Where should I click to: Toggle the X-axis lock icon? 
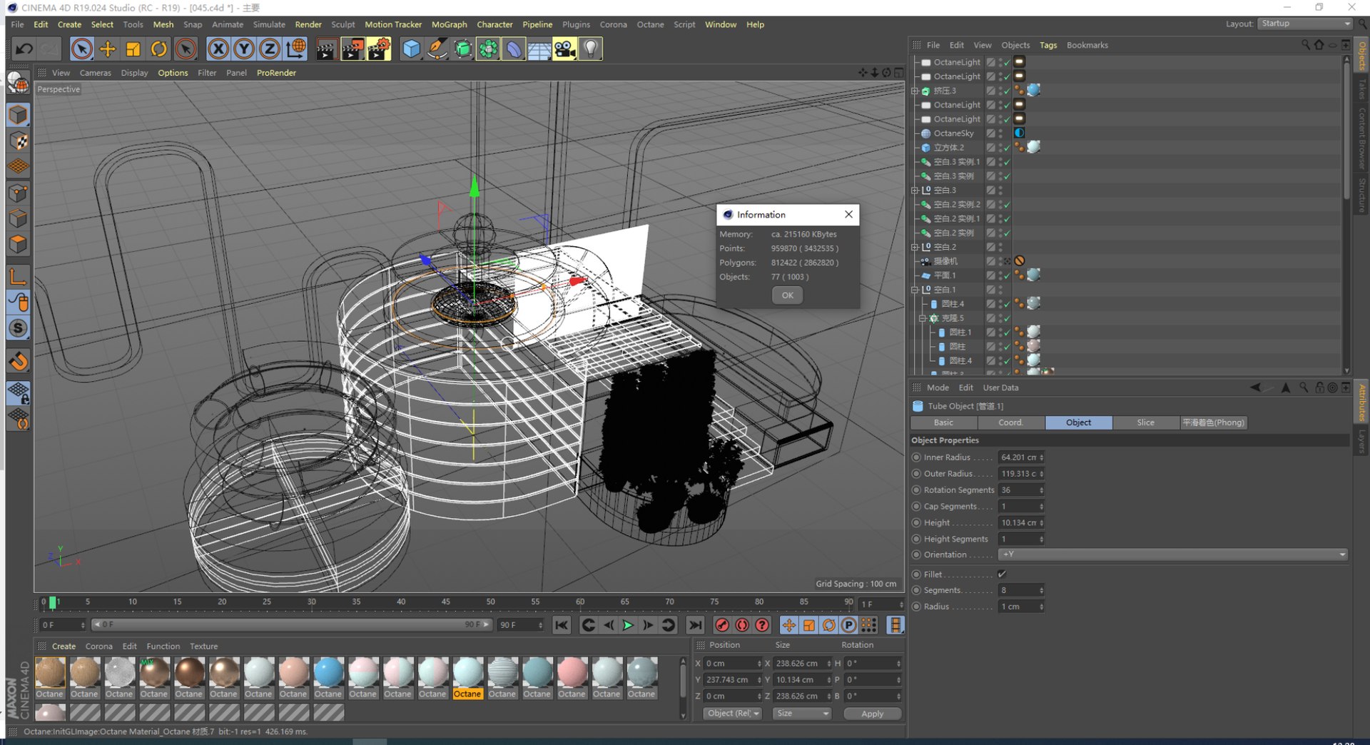[218, 49]
